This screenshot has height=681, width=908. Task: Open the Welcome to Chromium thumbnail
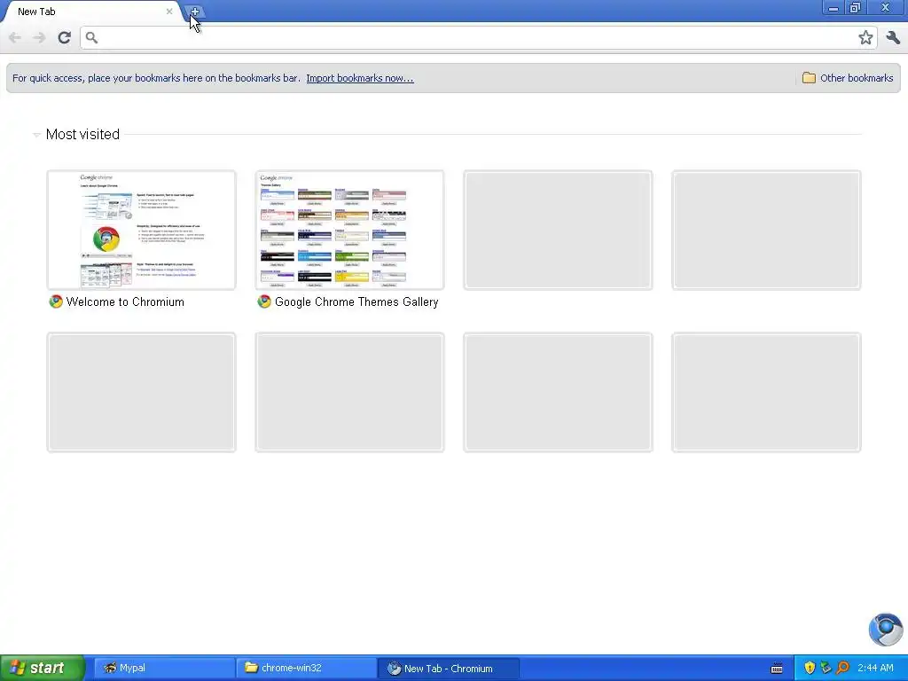141,230
